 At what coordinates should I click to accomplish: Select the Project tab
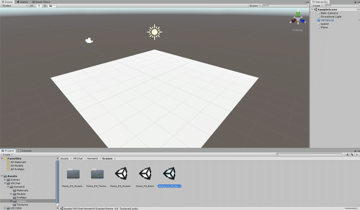tap(8, 151)
